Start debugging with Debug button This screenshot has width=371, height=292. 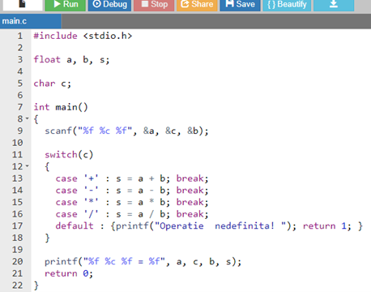109,5
